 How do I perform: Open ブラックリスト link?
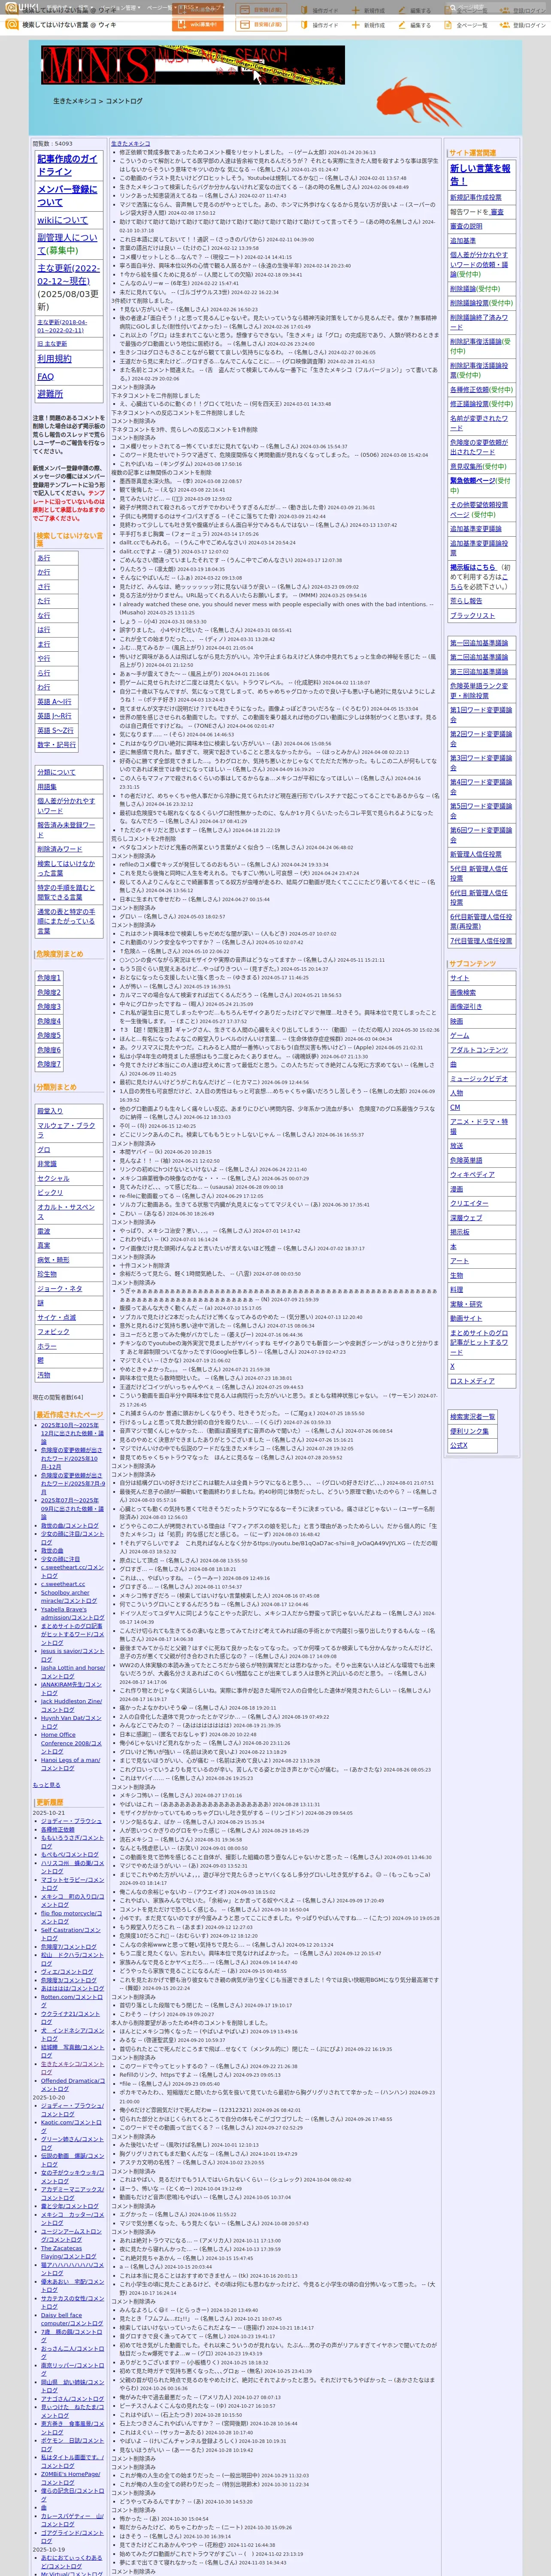pyautogui.click(x=472, y=616)
